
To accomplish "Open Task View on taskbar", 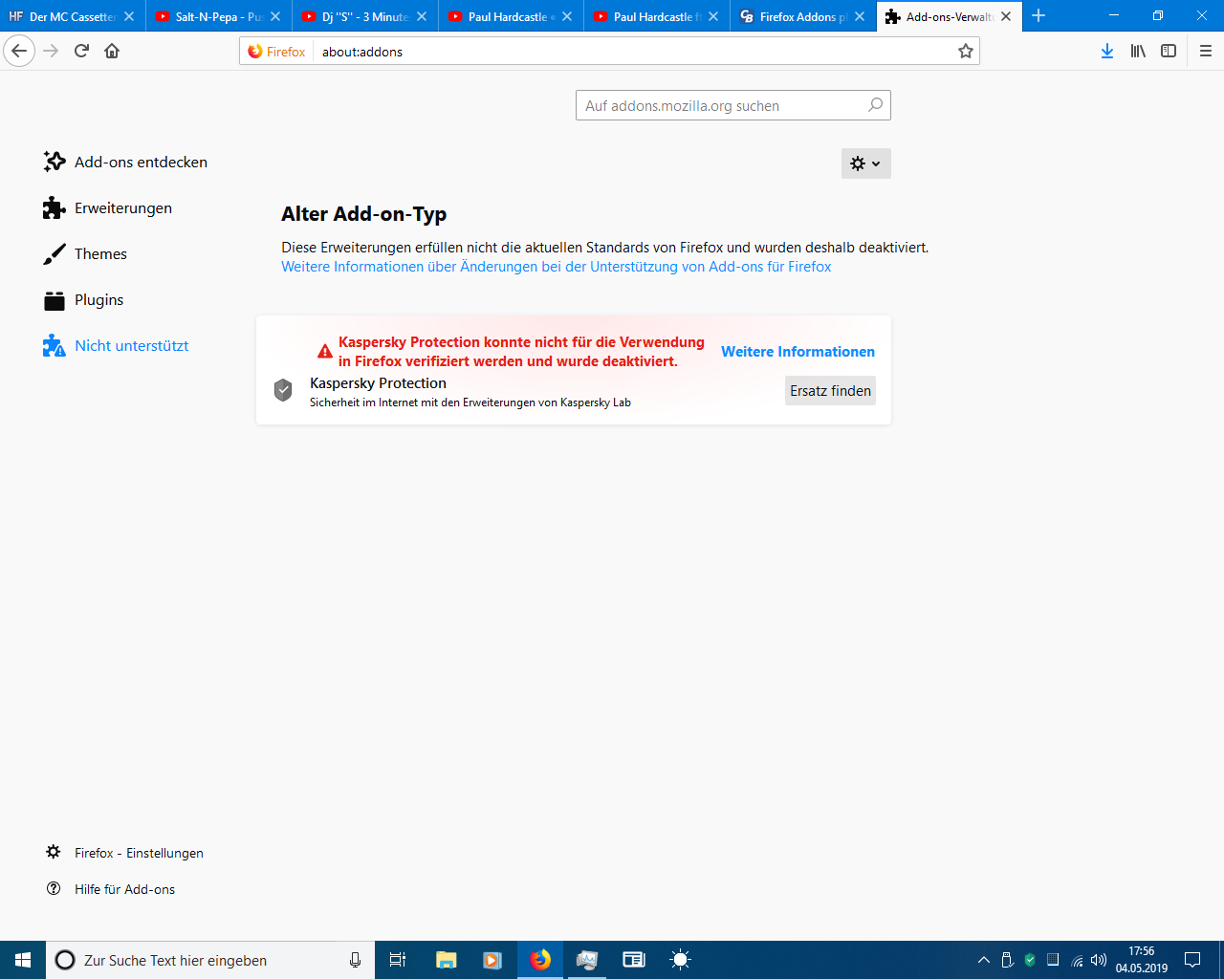I will pyautogui.click(x=398, y=960).
